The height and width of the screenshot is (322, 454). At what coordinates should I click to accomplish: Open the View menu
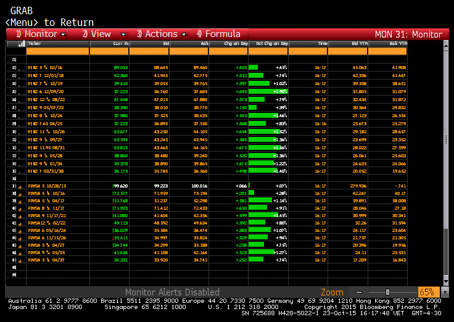pyautogui.click(x=97, y=34)
